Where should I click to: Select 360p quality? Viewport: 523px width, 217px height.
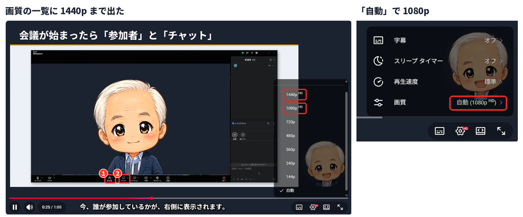pos(290,149)
